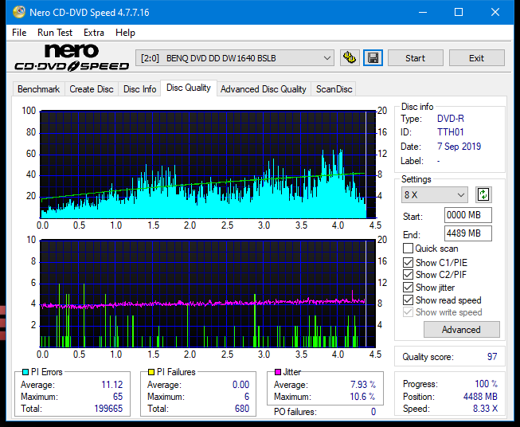
Task: Open the Extra menu
Action: pyautogui.click(x=94, y=33)
